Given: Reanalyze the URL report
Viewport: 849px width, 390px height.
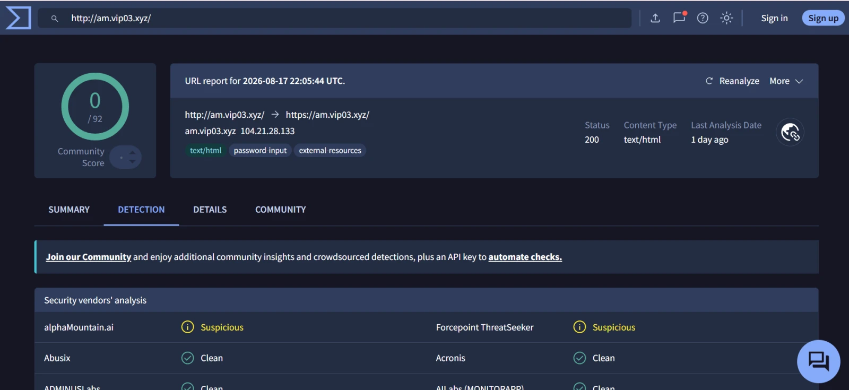Looking at the screenshot, I should [732, 81].
